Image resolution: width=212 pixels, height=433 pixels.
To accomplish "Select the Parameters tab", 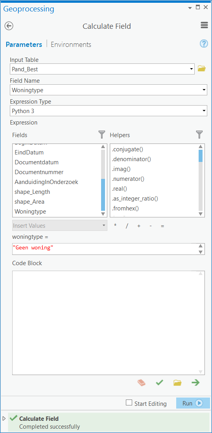I will pyautogui.click(x=24, y=45).
